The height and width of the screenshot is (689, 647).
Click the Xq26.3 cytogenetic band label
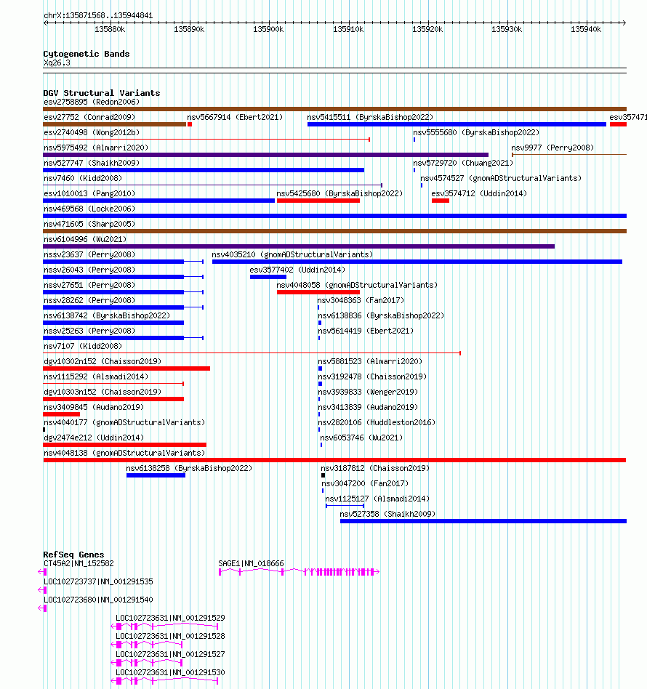tap(57, 63)
